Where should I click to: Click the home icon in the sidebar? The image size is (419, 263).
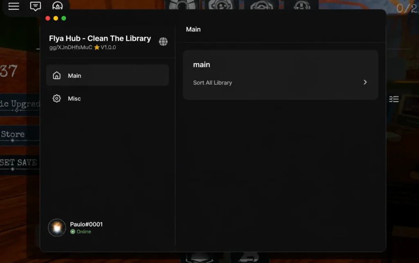[x=56, y=75]
